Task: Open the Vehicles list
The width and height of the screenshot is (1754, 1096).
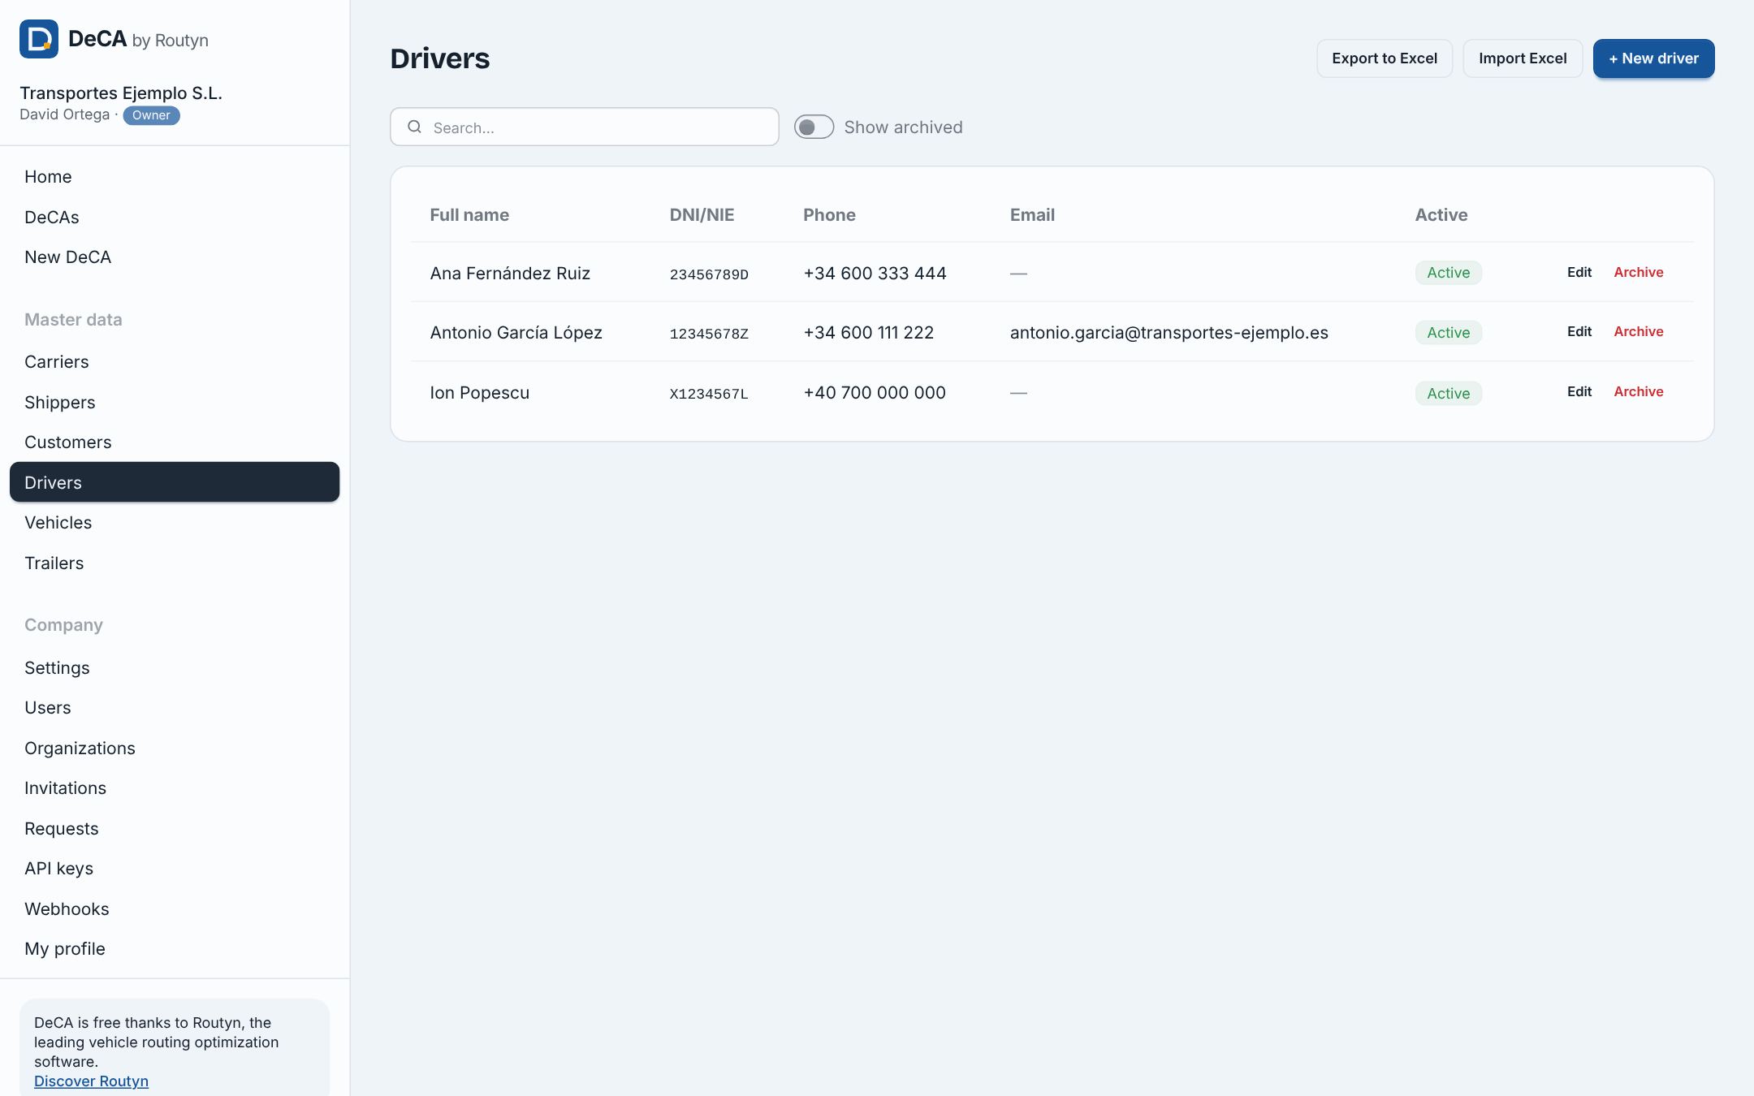Action: 175,523
